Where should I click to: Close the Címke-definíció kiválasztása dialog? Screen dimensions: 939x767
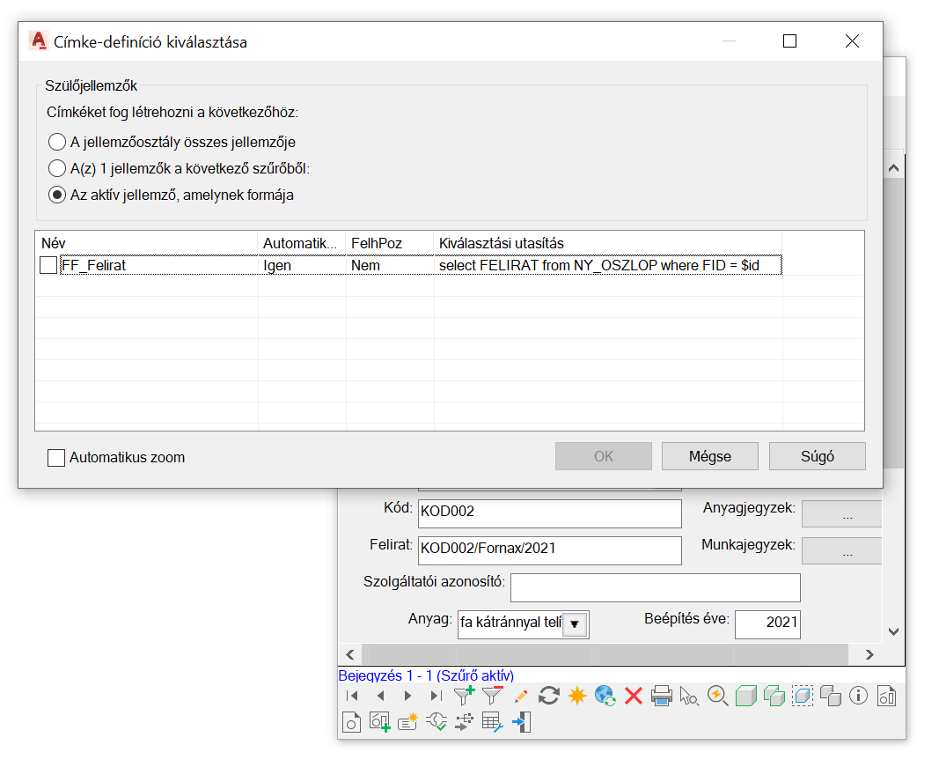click(852, 41)
